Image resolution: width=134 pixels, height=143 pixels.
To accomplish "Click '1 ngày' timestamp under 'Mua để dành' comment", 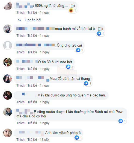I will tap(44, 86).
